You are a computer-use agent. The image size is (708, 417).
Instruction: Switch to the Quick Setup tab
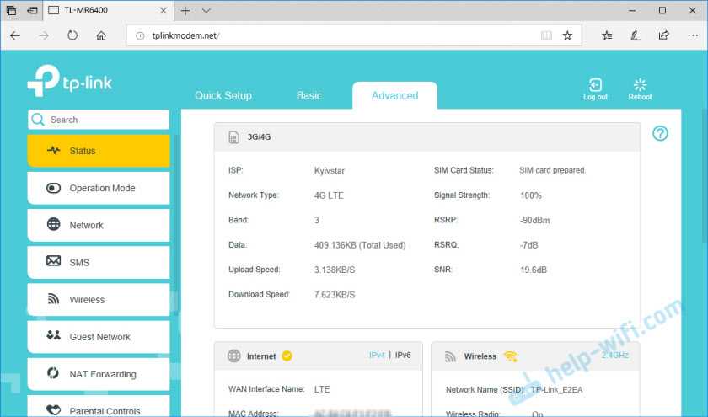click(x=223, y=96)
